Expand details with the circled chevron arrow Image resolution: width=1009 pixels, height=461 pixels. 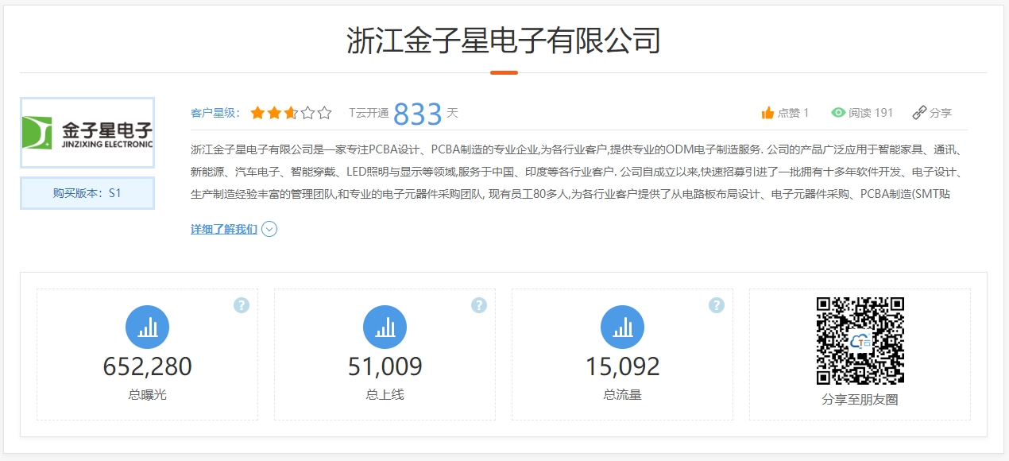point(269,230)
